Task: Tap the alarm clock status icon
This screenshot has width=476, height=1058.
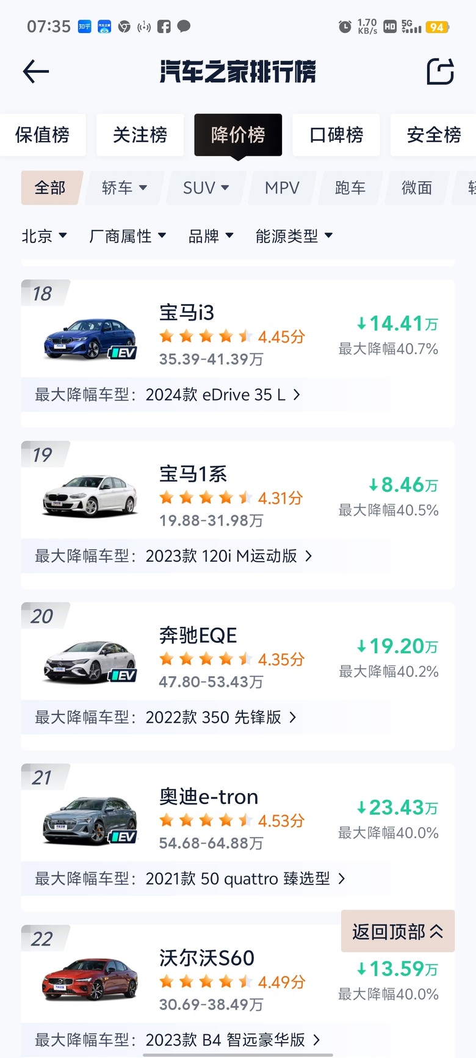Action: point(345,27)
